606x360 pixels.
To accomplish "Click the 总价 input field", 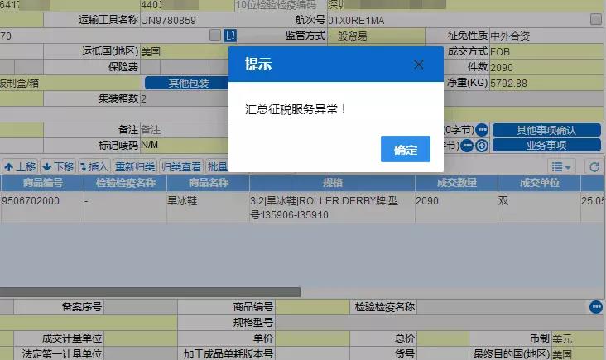I will tap(443, 338).
